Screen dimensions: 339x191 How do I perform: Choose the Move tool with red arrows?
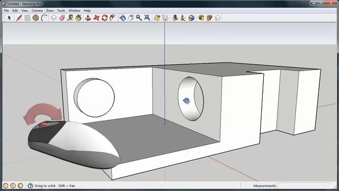coord(96,18)
